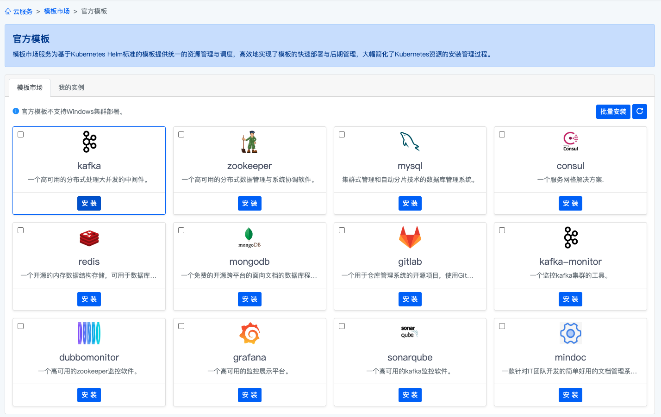Click the grafana card title

(249, 357)
